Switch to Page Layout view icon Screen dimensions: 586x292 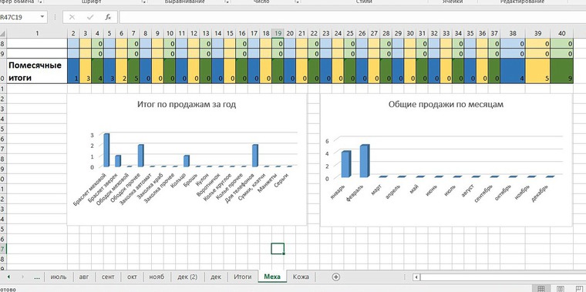click(x=561, y=289)
